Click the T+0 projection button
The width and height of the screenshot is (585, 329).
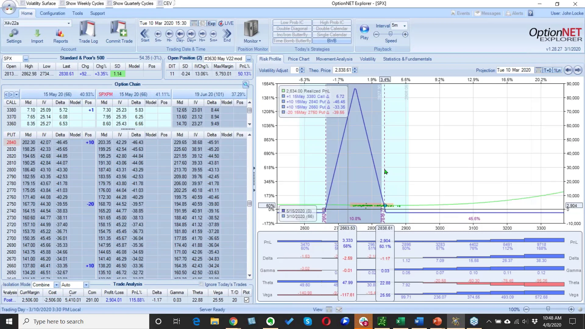(547, 70)
